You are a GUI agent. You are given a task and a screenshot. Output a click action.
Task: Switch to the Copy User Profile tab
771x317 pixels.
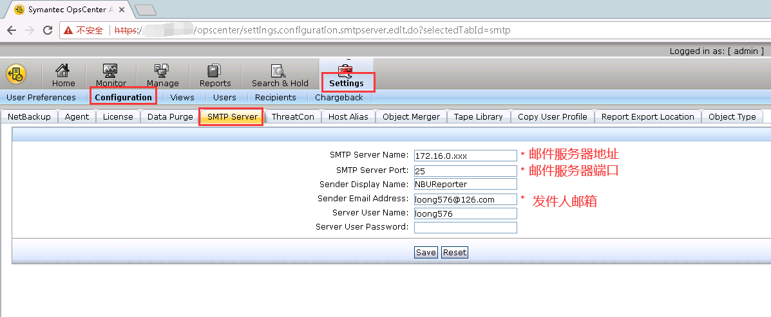553,117
